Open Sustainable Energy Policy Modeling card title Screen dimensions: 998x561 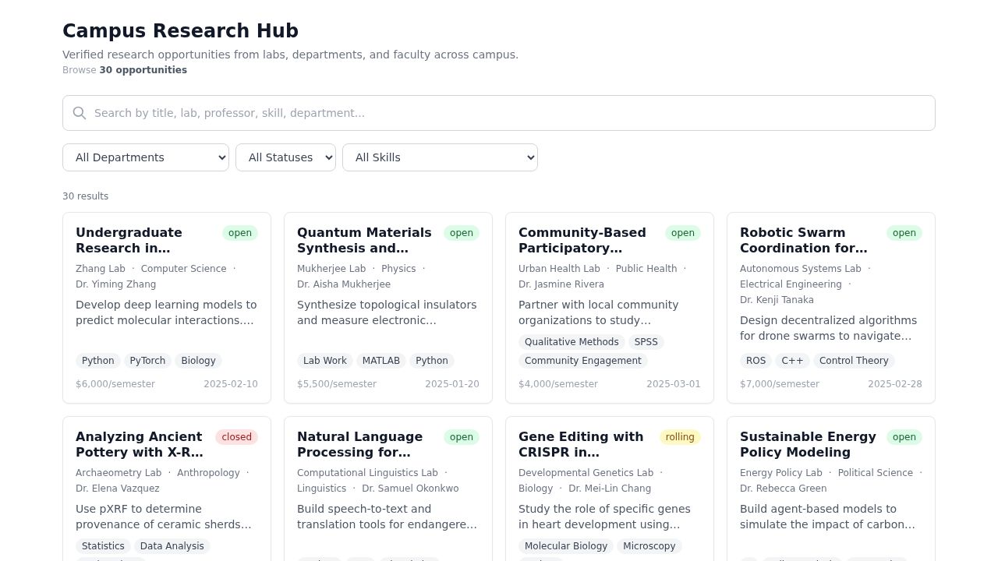[808, 444]
